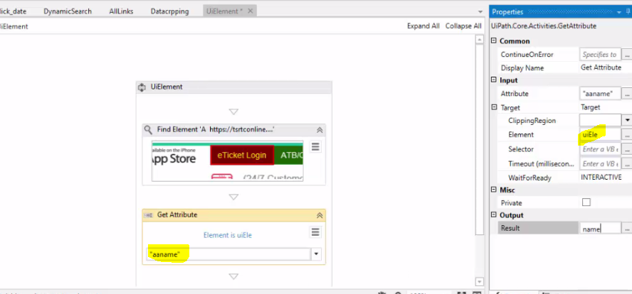The width and height of the screenshot is (632, 294).
Task: Collapse the Output property group
Action: coord(494,214)
